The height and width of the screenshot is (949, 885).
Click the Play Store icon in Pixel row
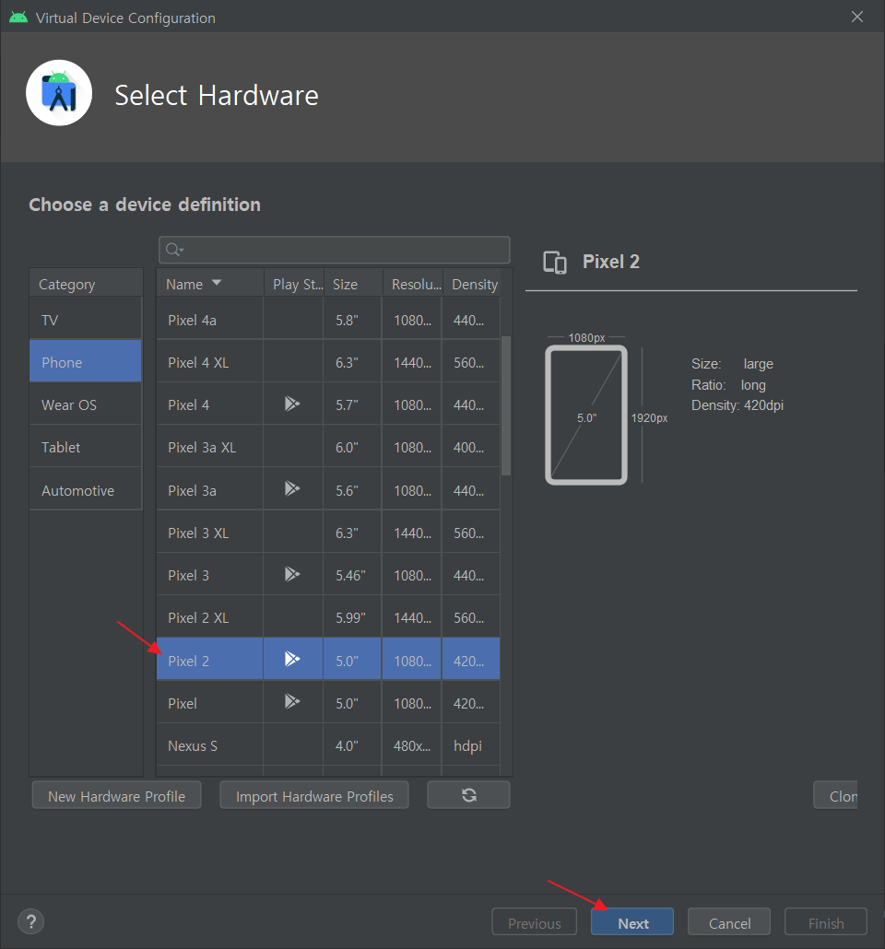pos(292,701)
